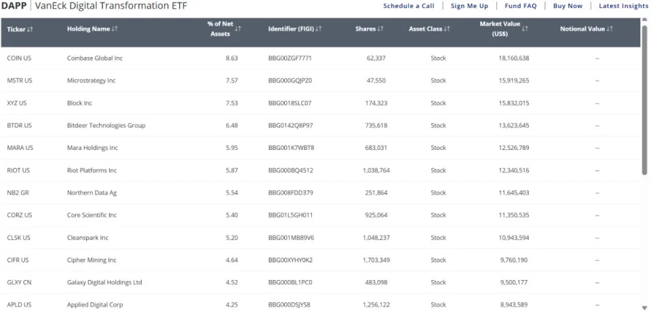Open the Latest Insights link

tap(623, 6)
